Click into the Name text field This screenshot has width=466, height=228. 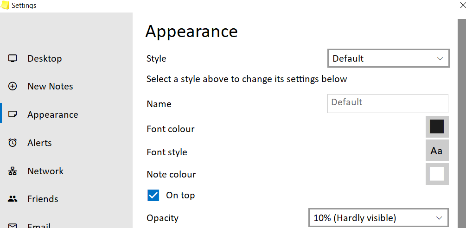click(x=388, y=104)
